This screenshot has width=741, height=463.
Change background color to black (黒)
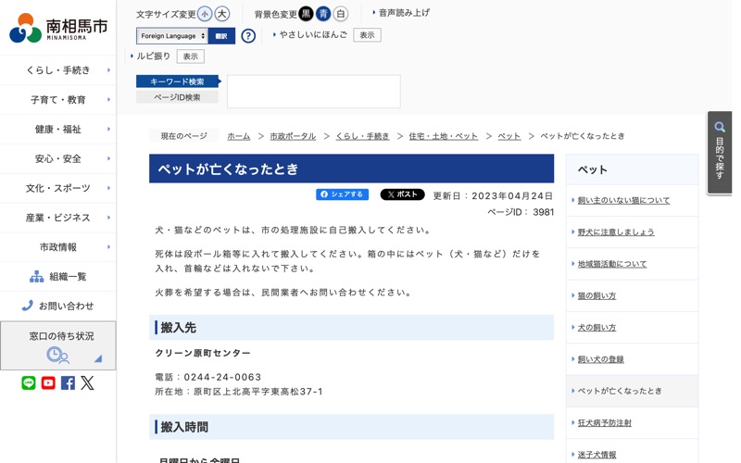tap(306, 14)
